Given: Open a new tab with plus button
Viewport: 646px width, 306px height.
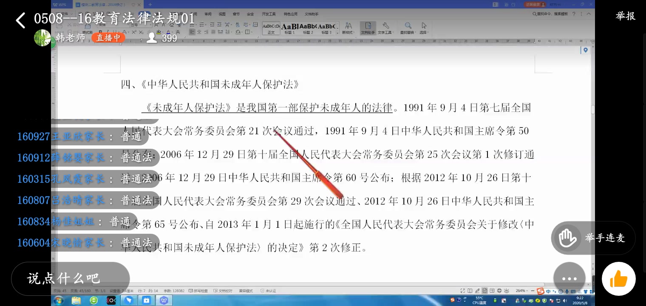Looking at the screenshot, I should [150, 5].
